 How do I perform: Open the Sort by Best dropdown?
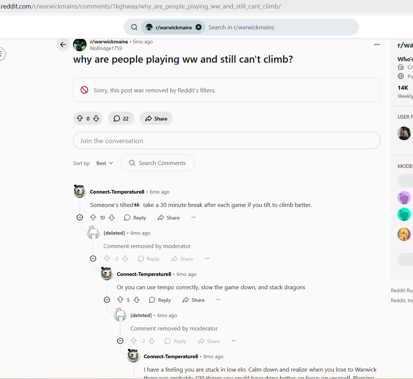click(x=105, y=163)
